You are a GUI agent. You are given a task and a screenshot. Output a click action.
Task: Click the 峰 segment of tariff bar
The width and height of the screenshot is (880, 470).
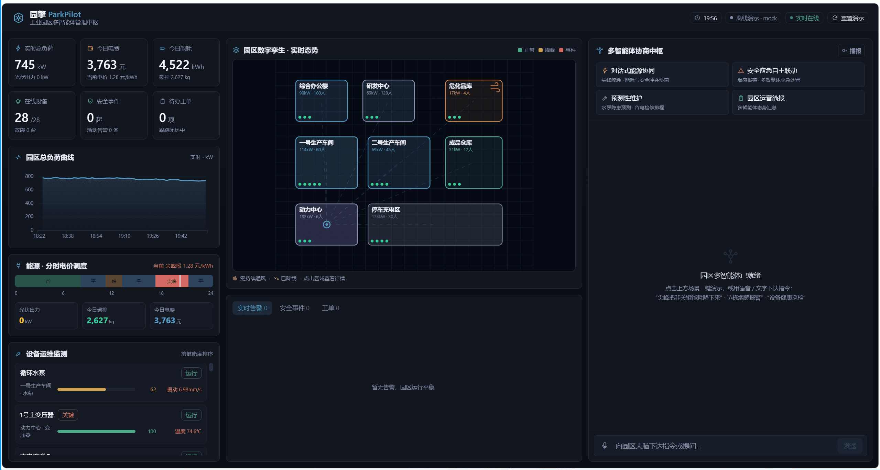click(x=114, y=281)
